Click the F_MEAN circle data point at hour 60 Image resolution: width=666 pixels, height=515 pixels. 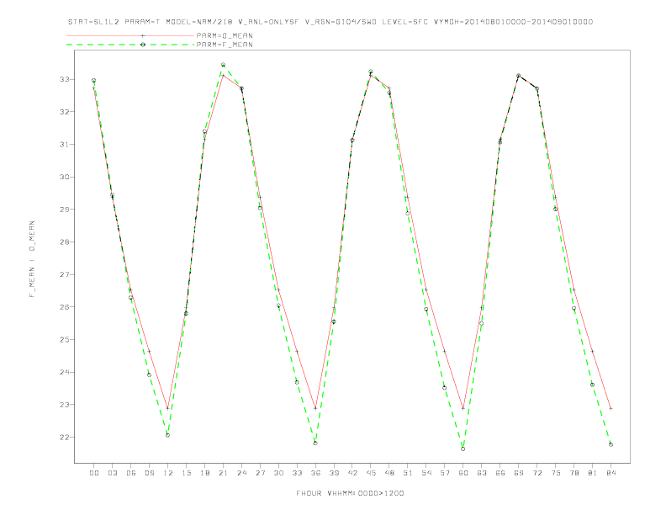click(x=463, y=449)
